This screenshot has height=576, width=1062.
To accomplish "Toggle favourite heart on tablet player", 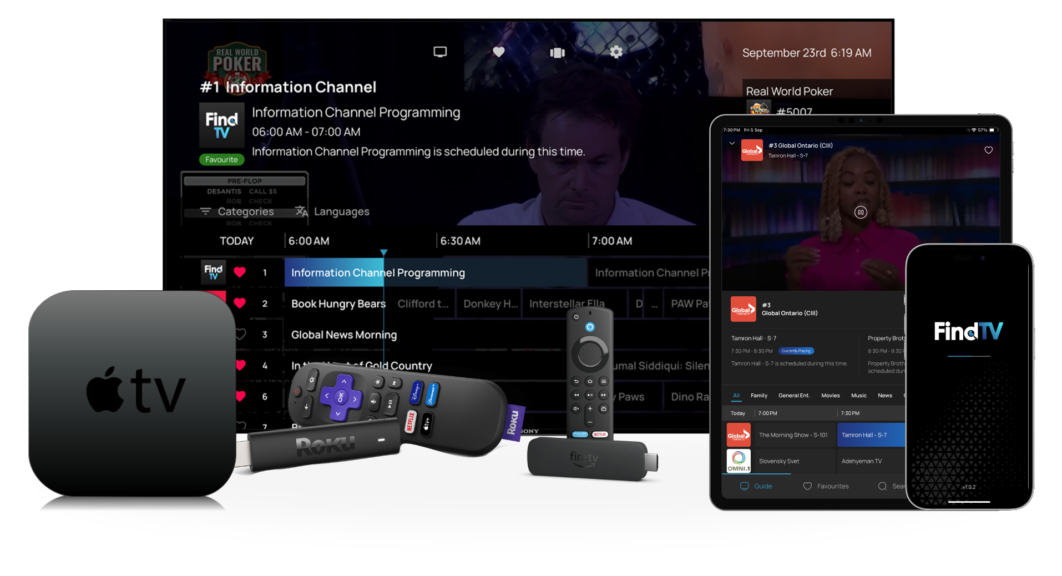I will [988, 150].
